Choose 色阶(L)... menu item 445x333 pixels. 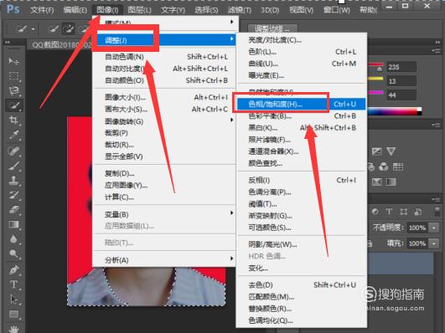(x=302, y=52)
